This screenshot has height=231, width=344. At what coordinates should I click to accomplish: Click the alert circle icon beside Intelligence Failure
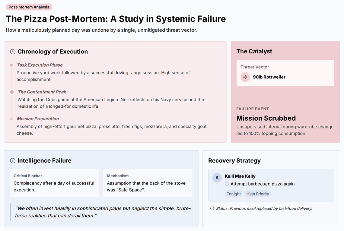click(13, 161)
